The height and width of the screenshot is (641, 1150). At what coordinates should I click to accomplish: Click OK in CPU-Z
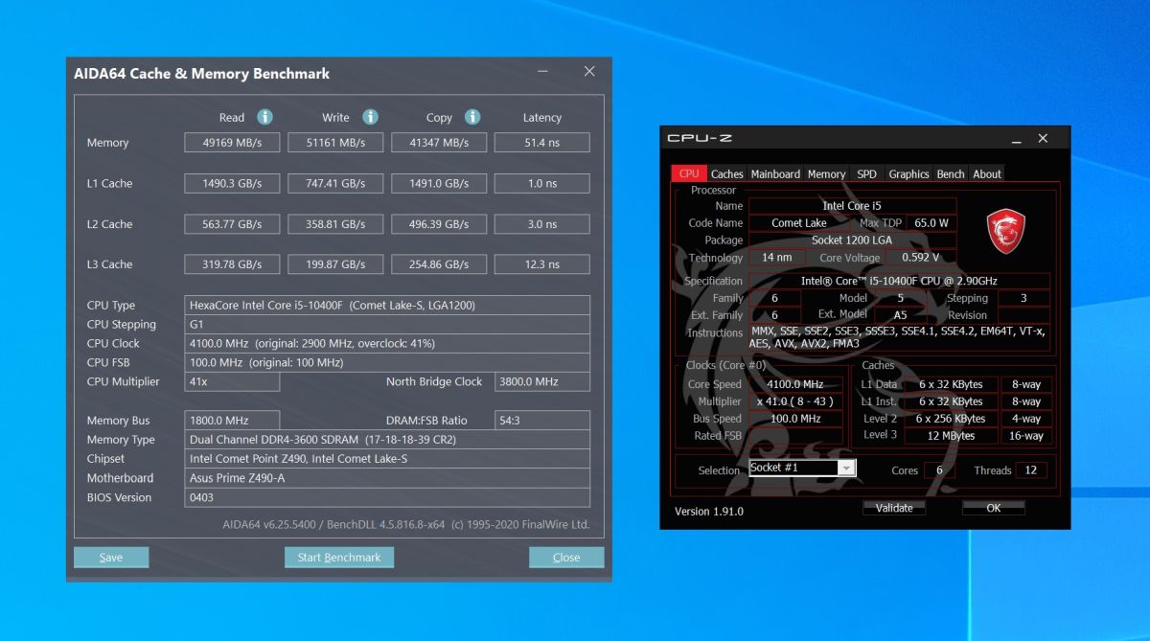[x=994, y=508]
